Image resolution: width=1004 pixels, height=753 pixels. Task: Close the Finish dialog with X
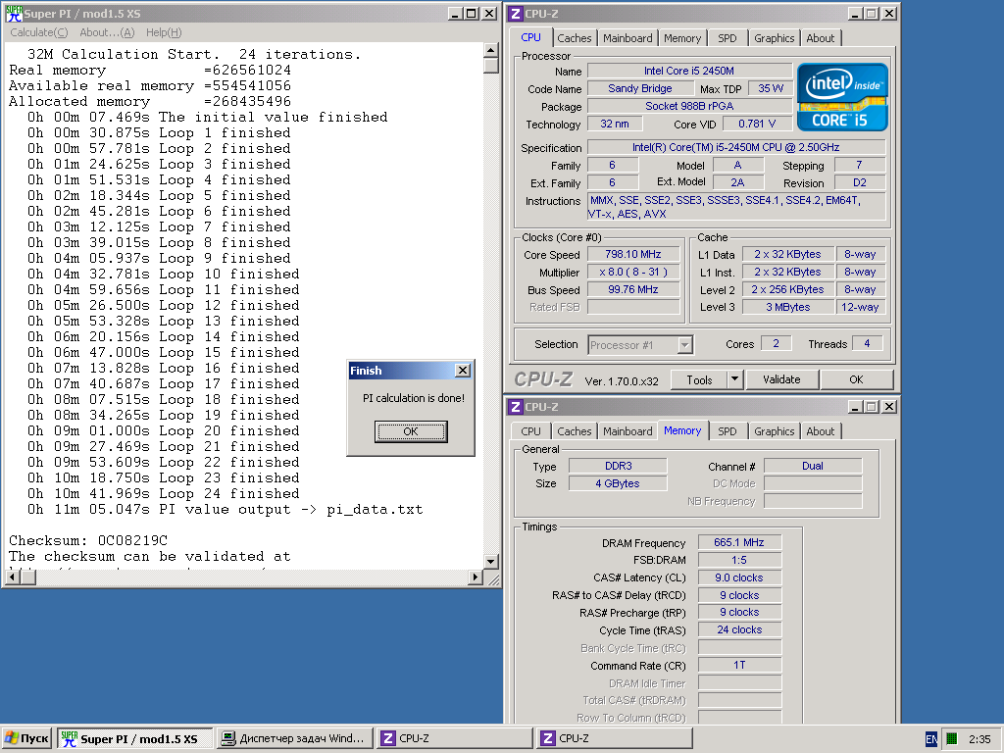coord(463,370)
